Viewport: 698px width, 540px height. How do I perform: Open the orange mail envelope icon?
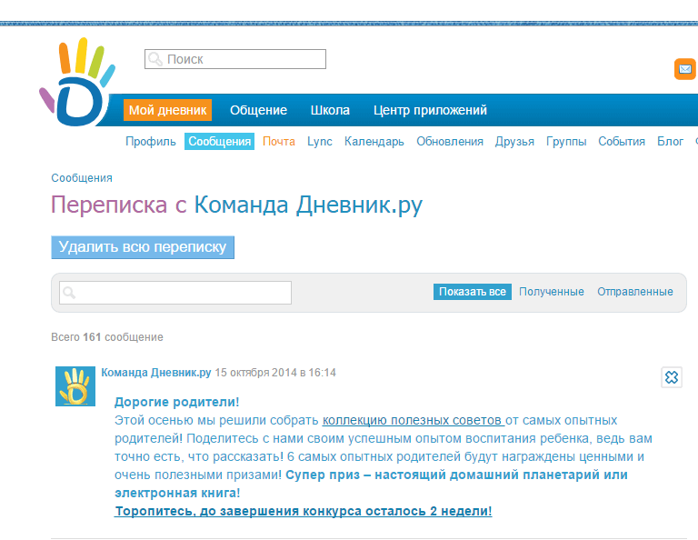(684, 69)
